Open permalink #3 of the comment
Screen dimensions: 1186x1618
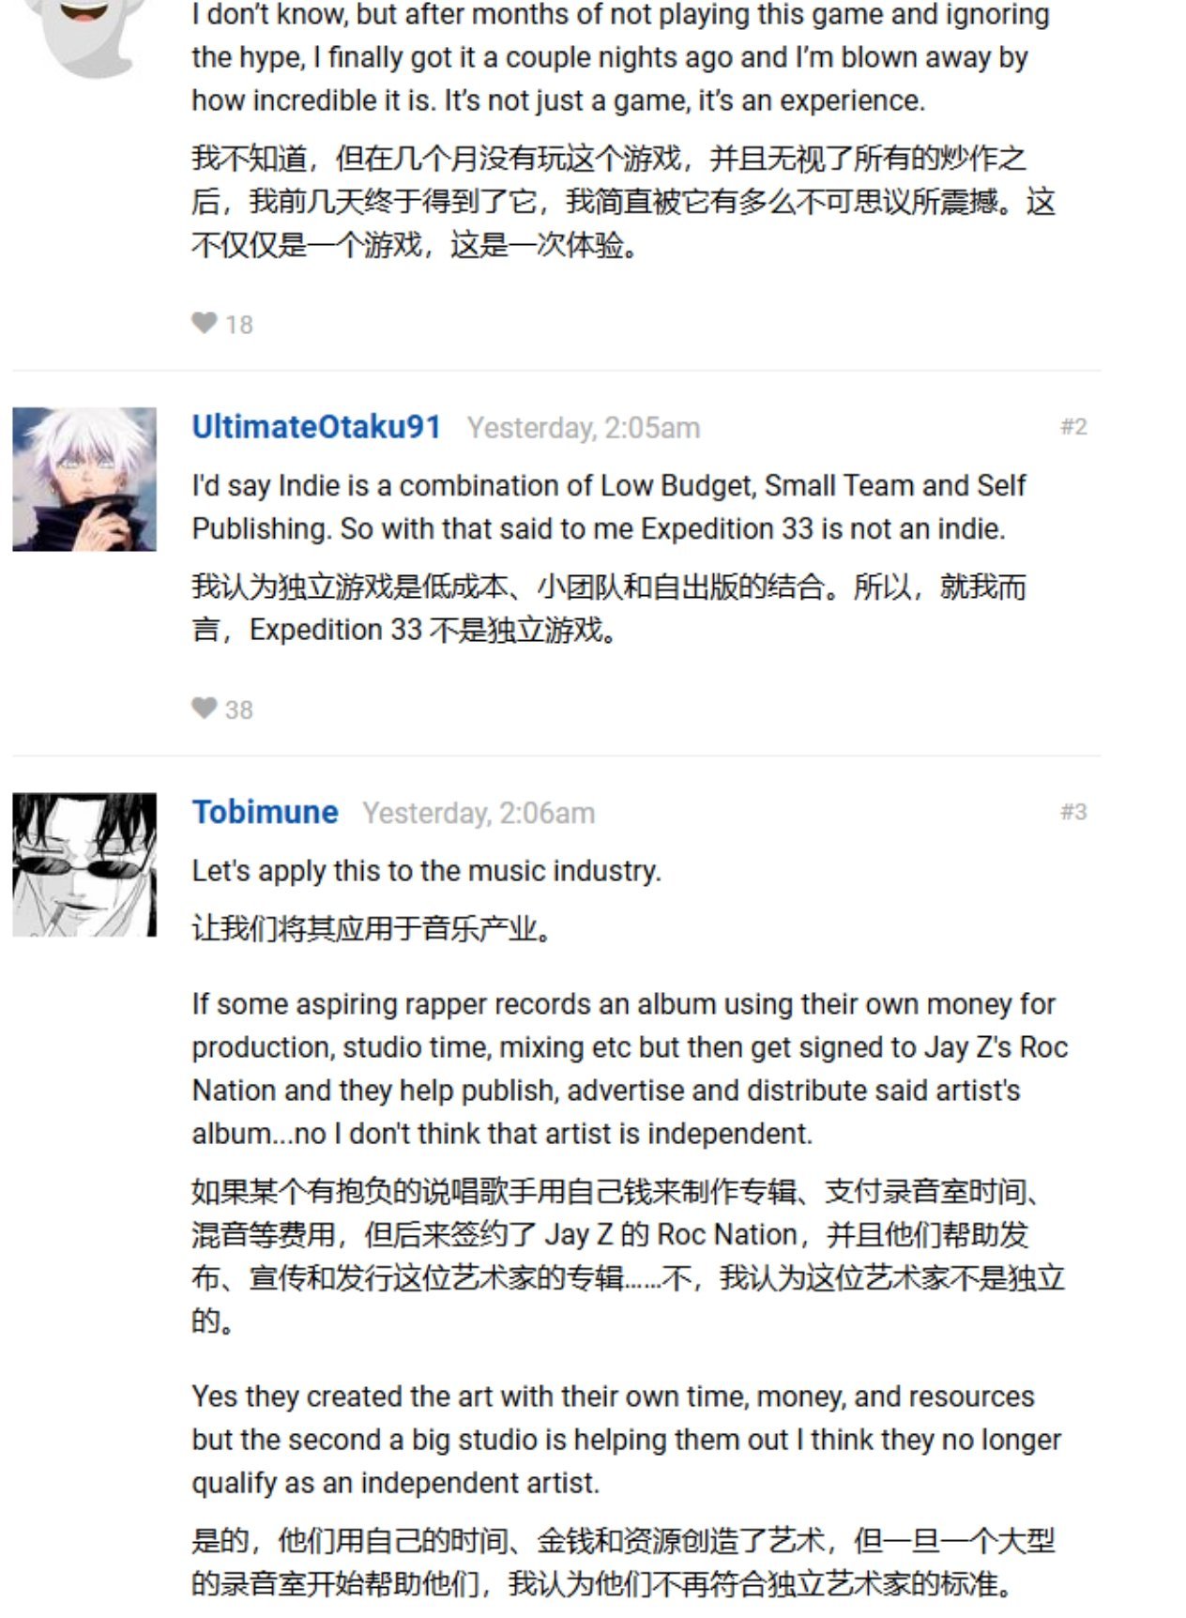[1073, 812]
